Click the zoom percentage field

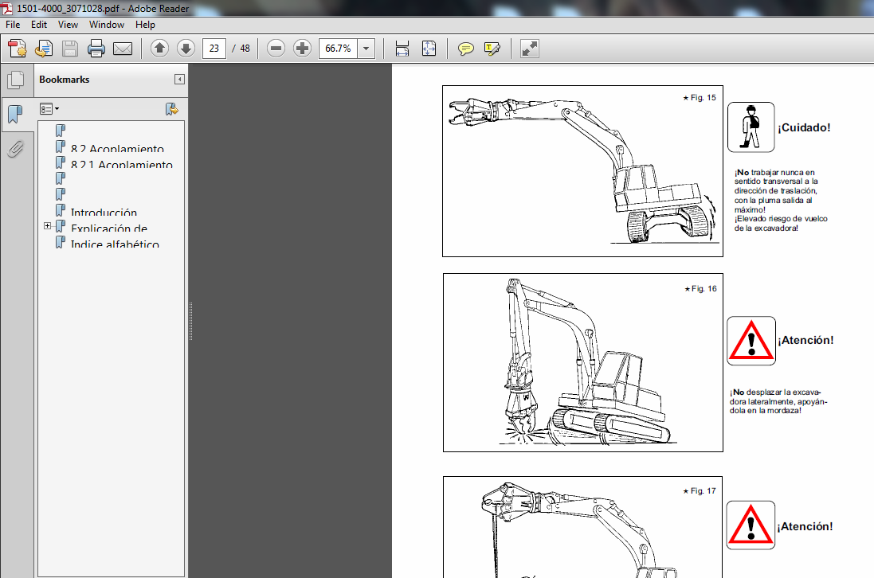click(x=338, y=49)
